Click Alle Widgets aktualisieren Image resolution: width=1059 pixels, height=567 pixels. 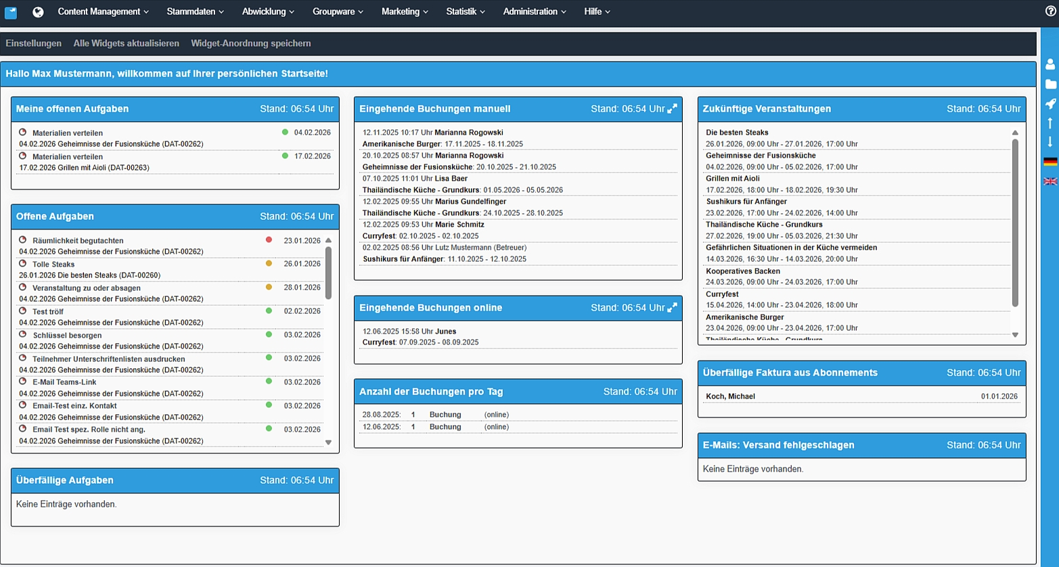[126, 43]
